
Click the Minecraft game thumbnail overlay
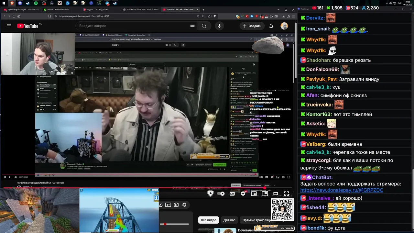tap(39, 211)
